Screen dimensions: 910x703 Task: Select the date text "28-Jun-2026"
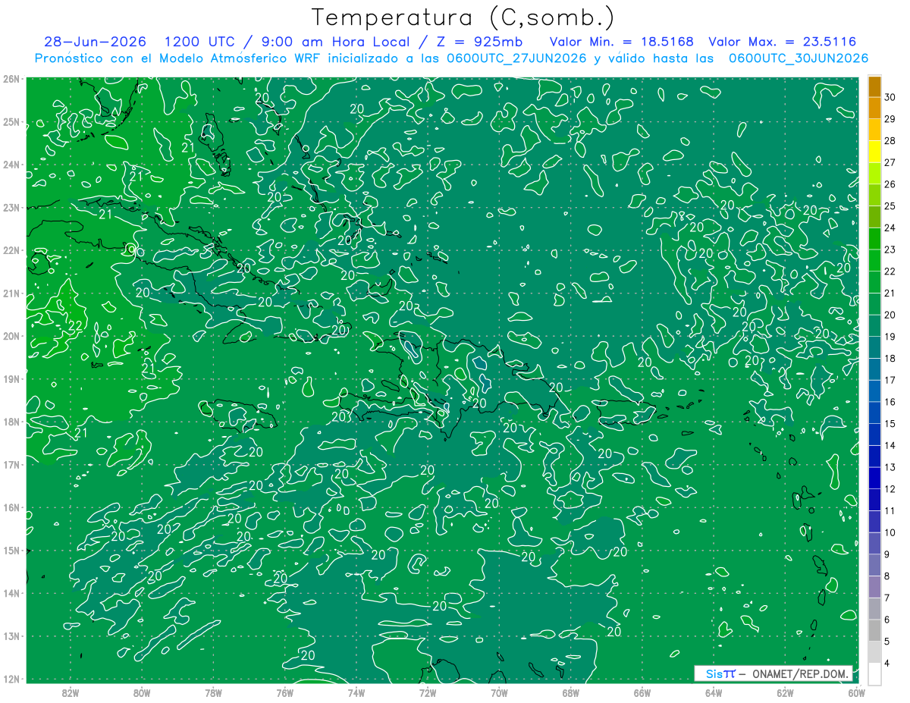(95, 42)
